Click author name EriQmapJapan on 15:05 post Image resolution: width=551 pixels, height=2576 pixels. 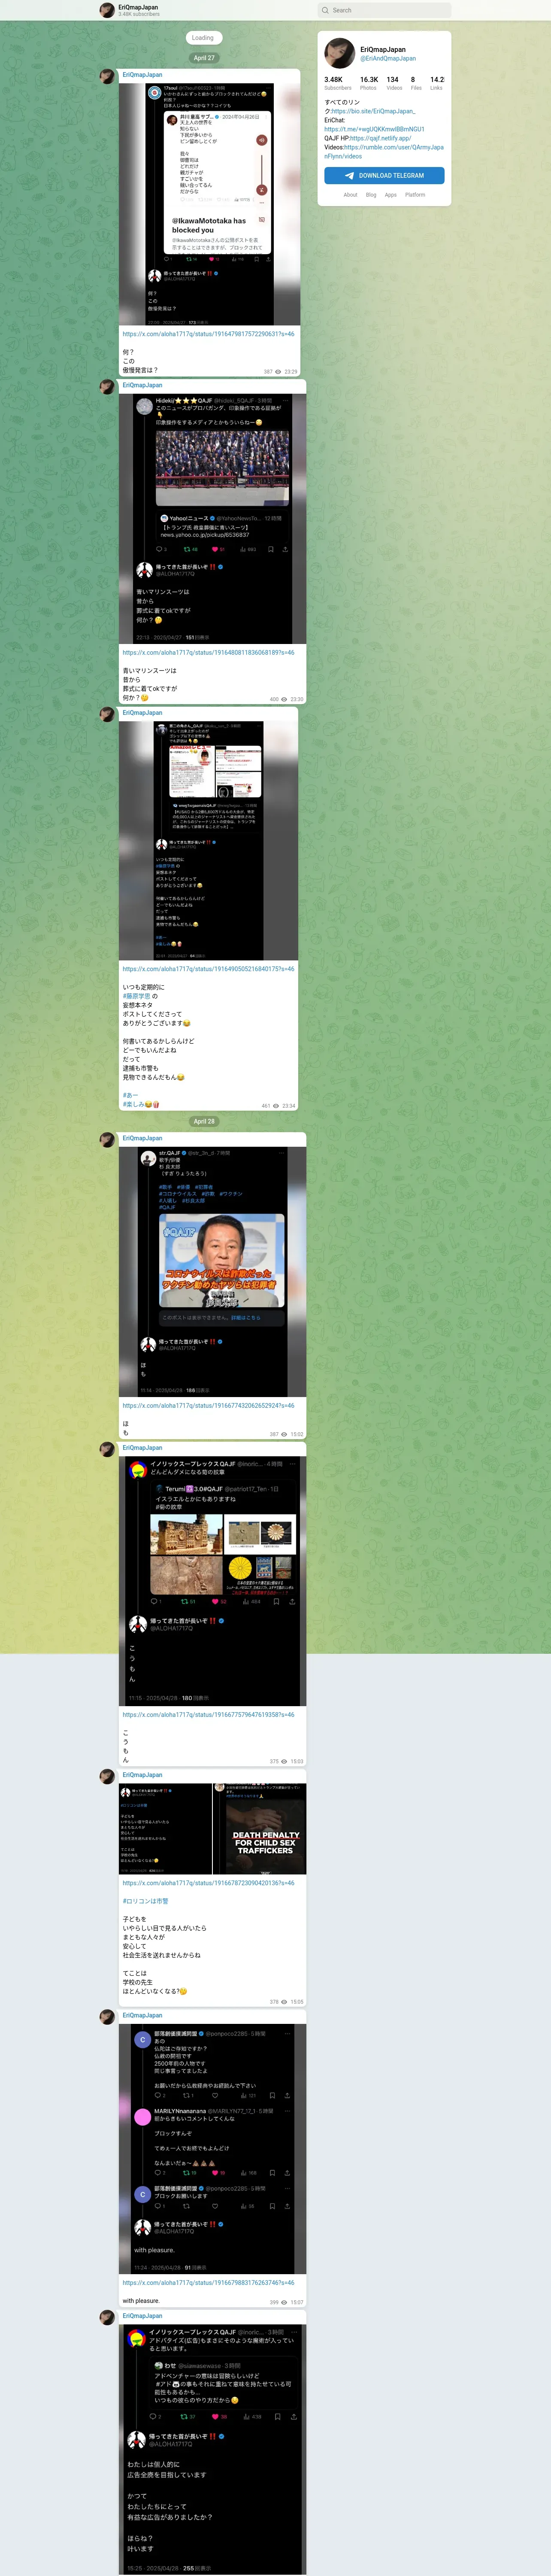pos(142,1775)
